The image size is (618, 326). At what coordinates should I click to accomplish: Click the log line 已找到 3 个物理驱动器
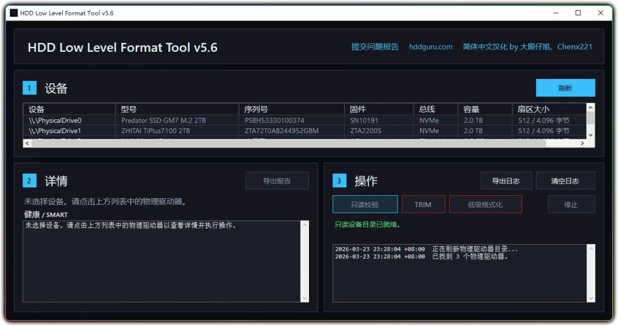pos(422,256)
